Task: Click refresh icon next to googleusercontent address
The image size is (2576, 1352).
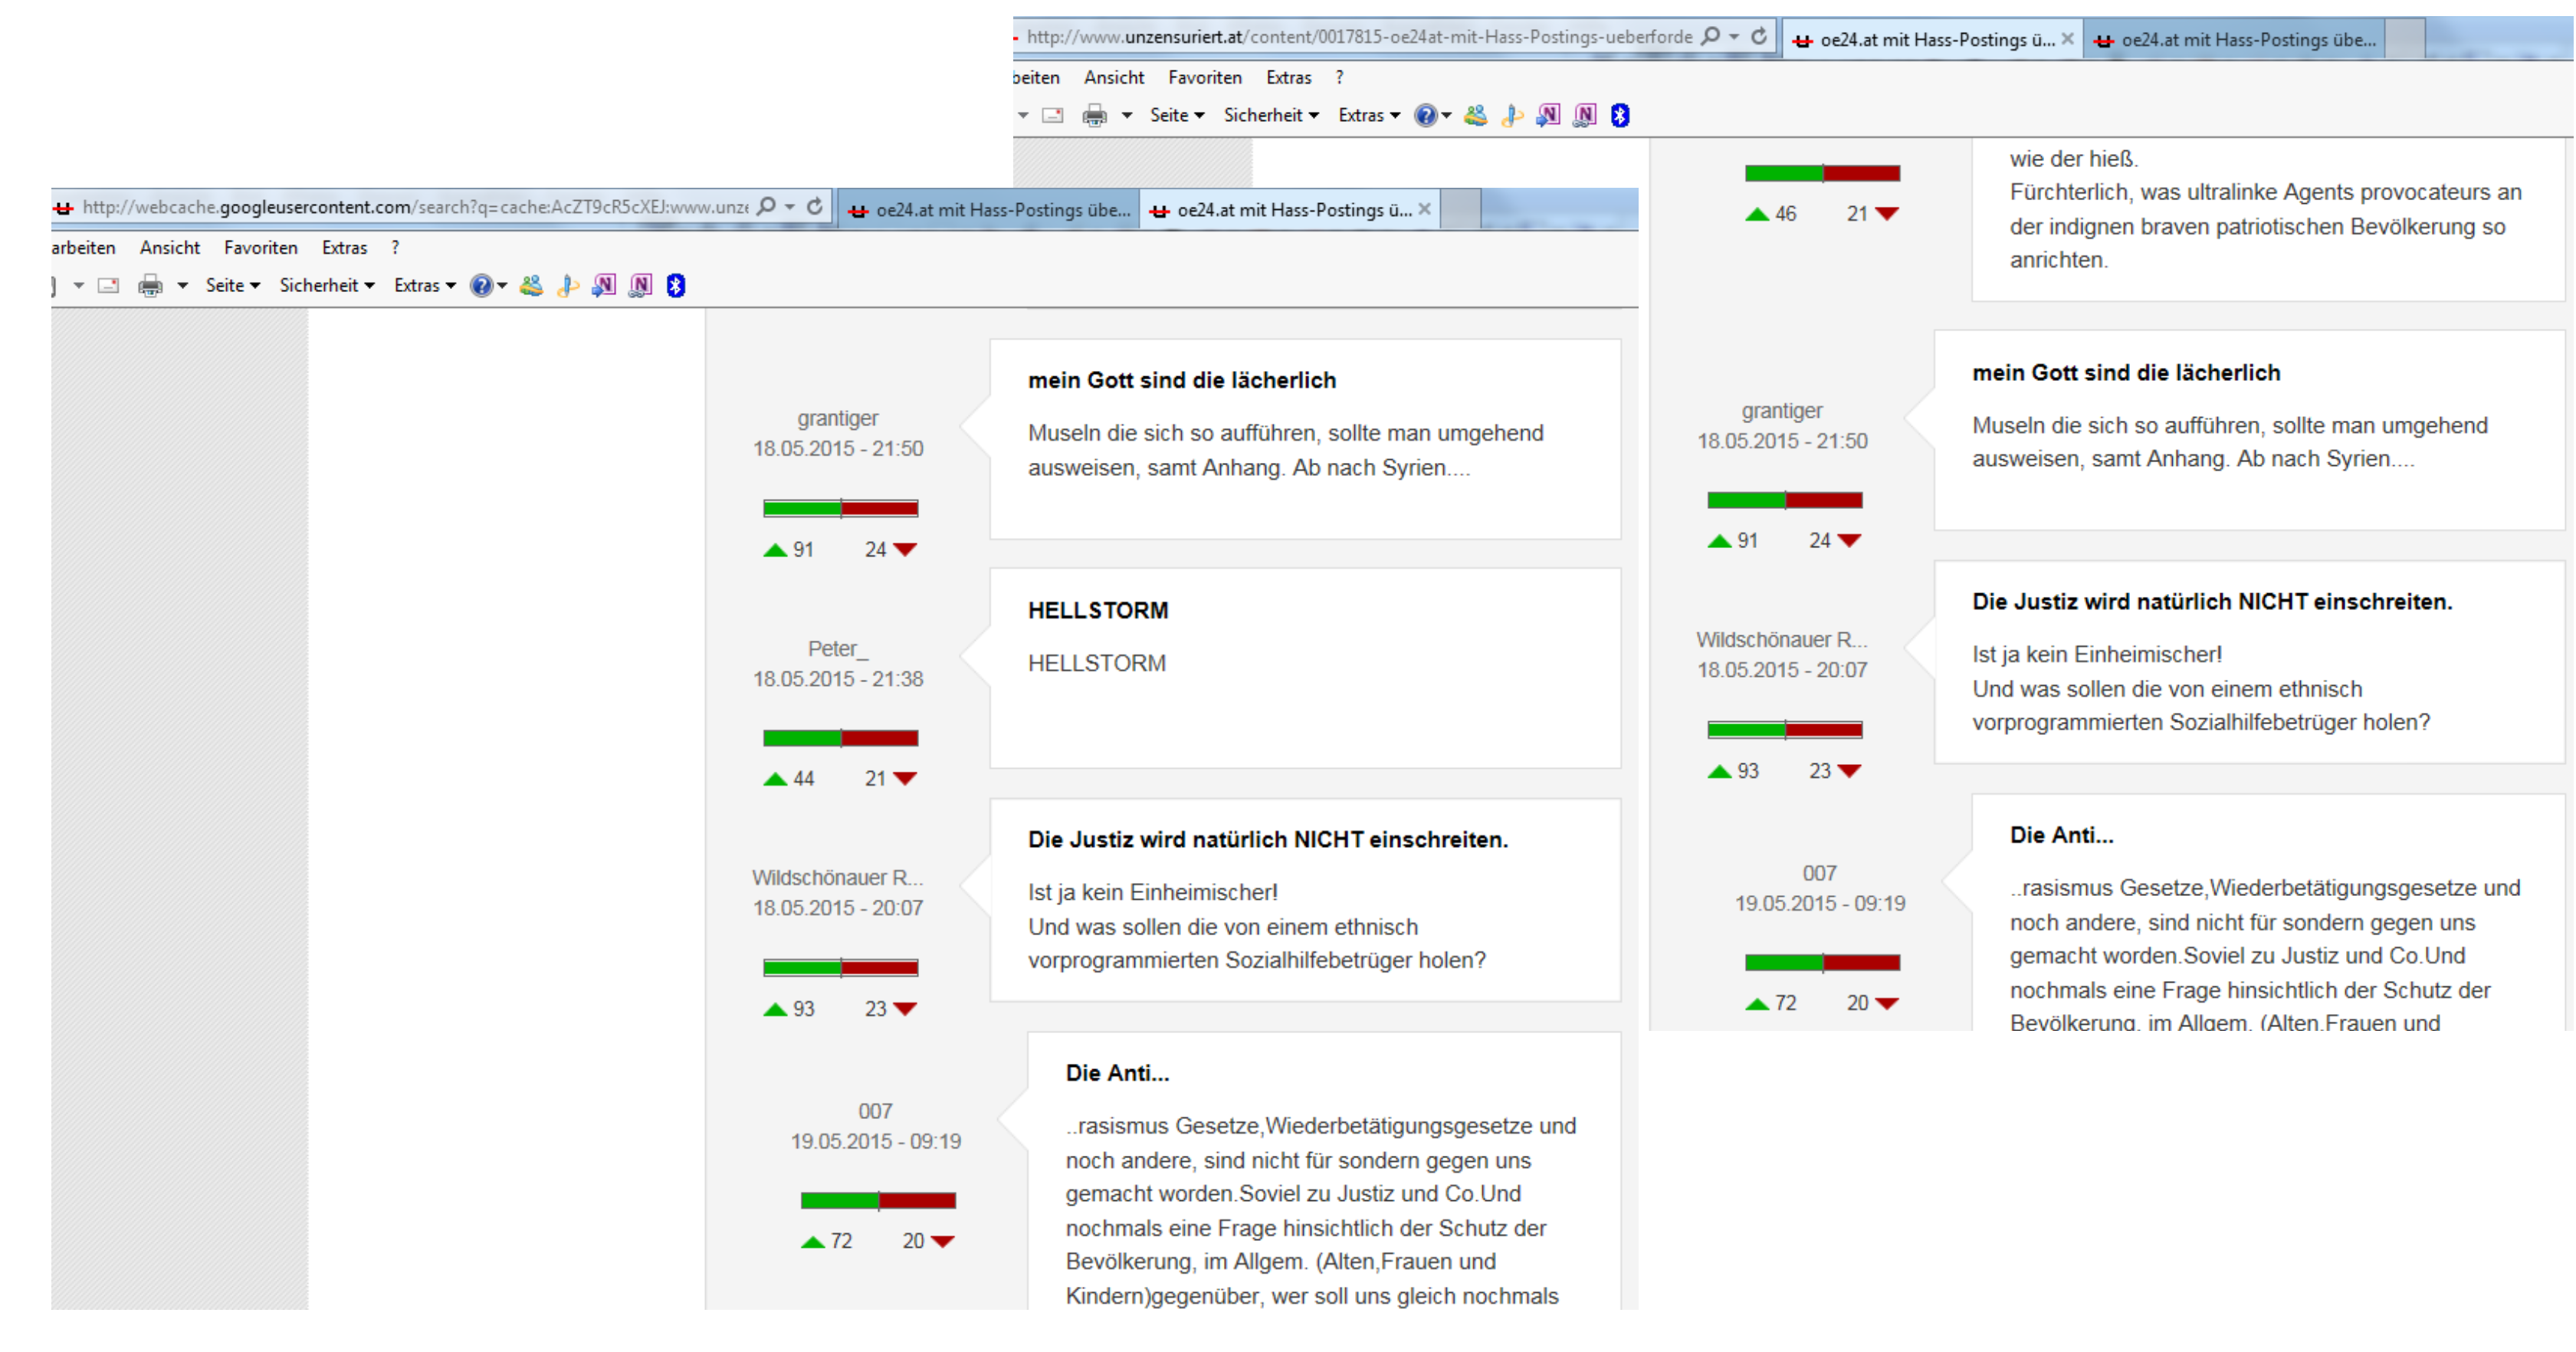Action: [x=815, y=207]
